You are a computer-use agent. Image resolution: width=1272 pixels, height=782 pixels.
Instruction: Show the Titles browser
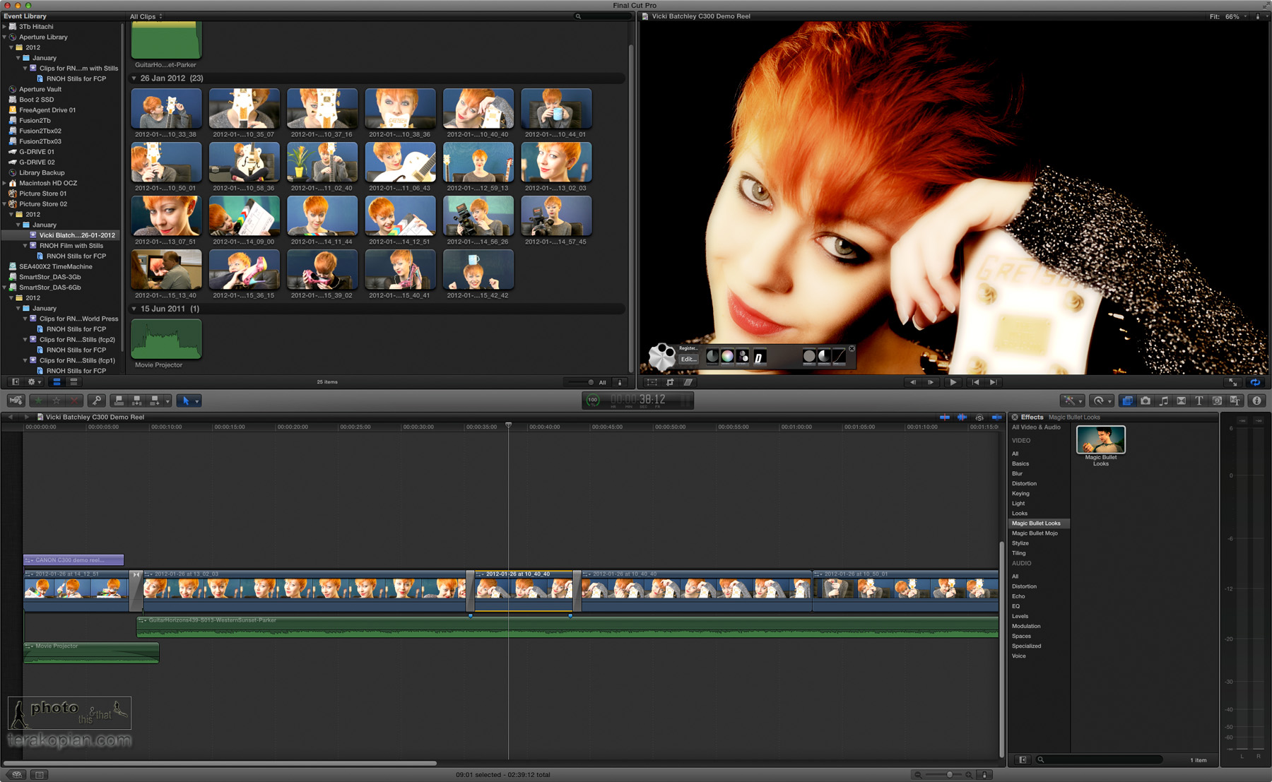tap(1199, 401)
